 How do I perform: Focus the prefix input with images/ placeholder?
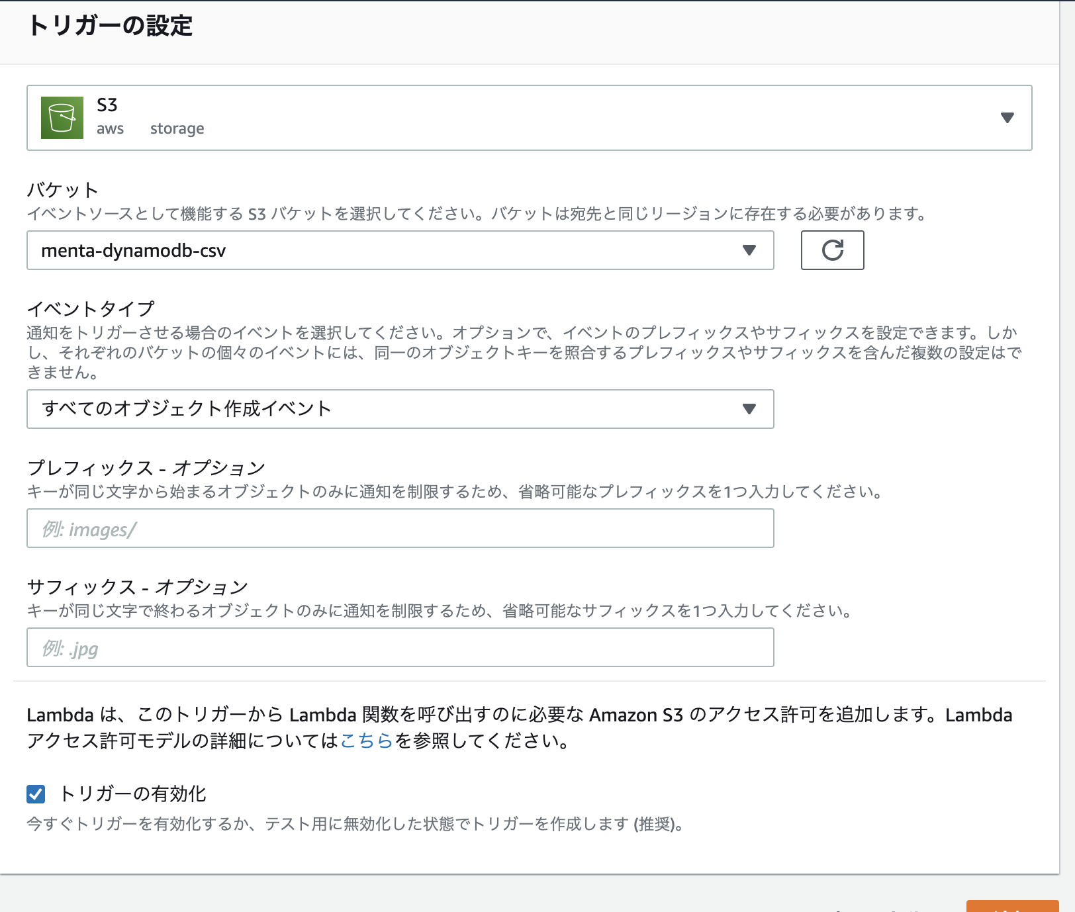400,528
